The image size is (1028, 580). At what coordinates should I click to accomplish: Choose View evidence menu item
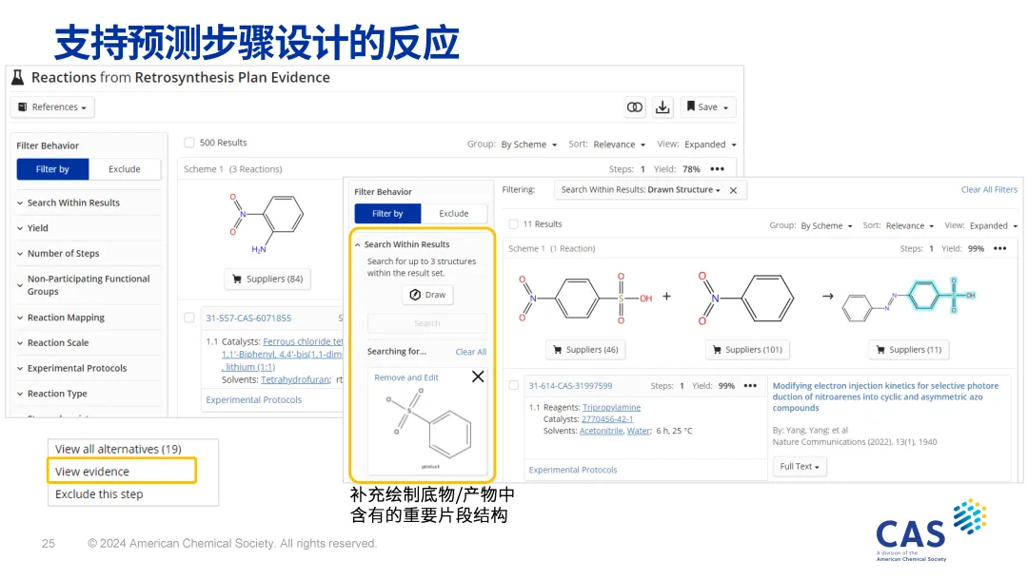(x=122, y=472)
